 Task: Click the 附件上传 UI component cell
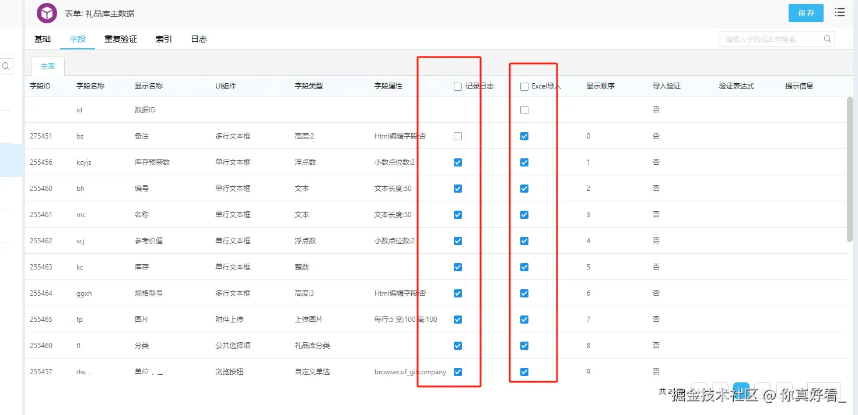coord(229,320)
